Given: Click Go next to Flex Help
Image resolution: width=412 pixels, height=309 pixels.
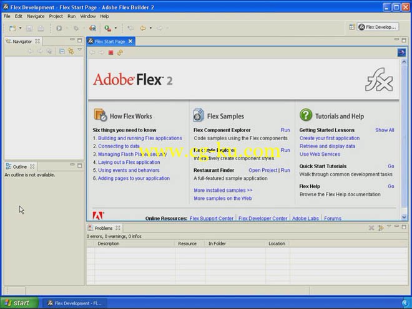Looking at the screenshot, I should pos(391,186).
